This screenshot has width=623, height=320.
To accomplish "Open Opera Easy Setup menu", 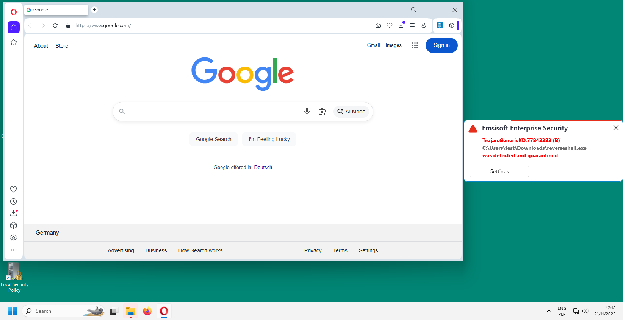I will [x=412, y=25].
